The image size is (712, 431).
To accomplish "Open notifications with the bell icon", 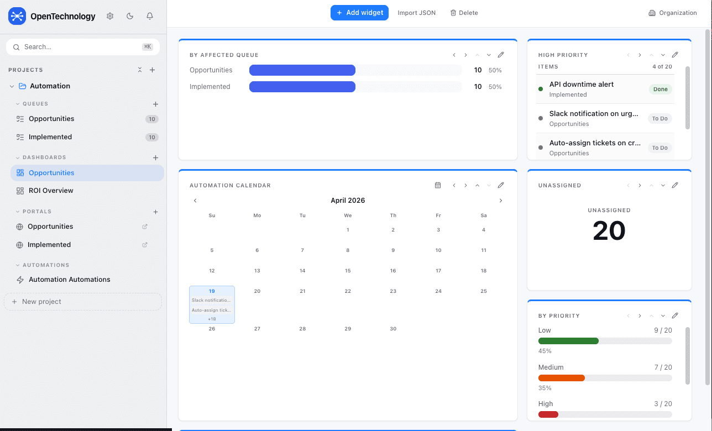I will [150, 16].
